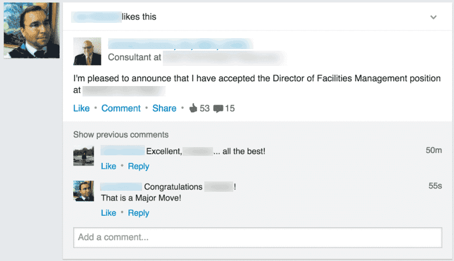Click the speech bubble comments count icon

pyautogui.click(x=218, y=108)
